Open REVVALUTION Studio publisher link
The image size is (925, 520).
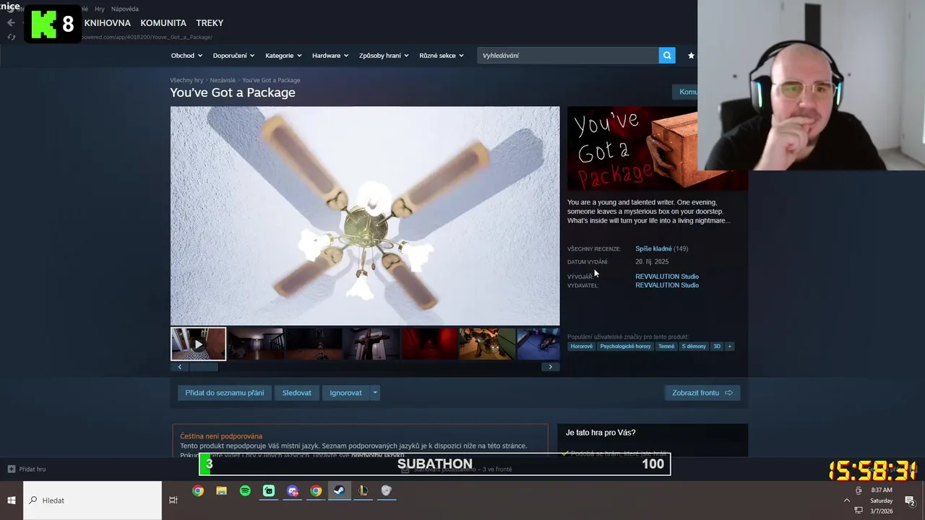667,285
